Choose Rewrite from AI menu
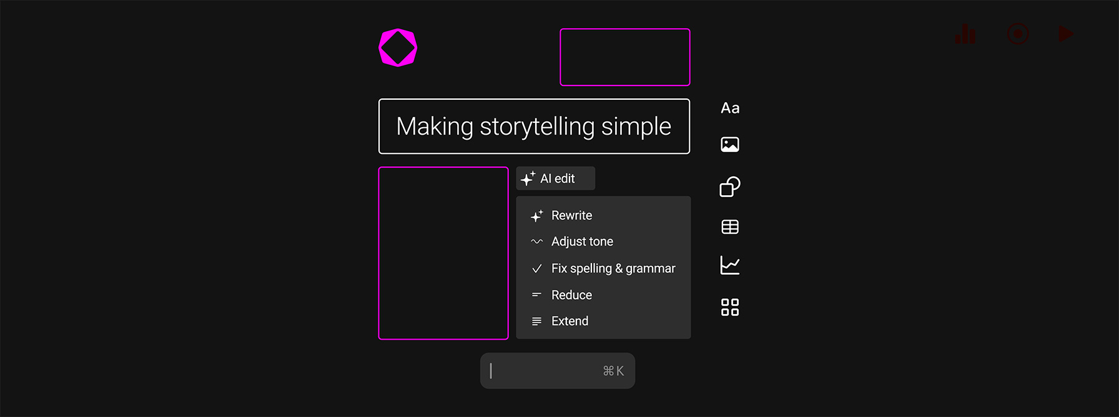 click(x=603, y=215)
